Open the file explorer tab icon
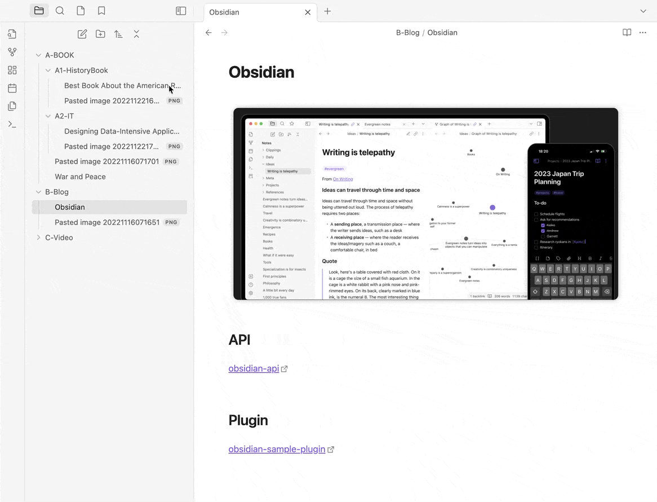This screenshot has height=502, width=657. [39, 11]
